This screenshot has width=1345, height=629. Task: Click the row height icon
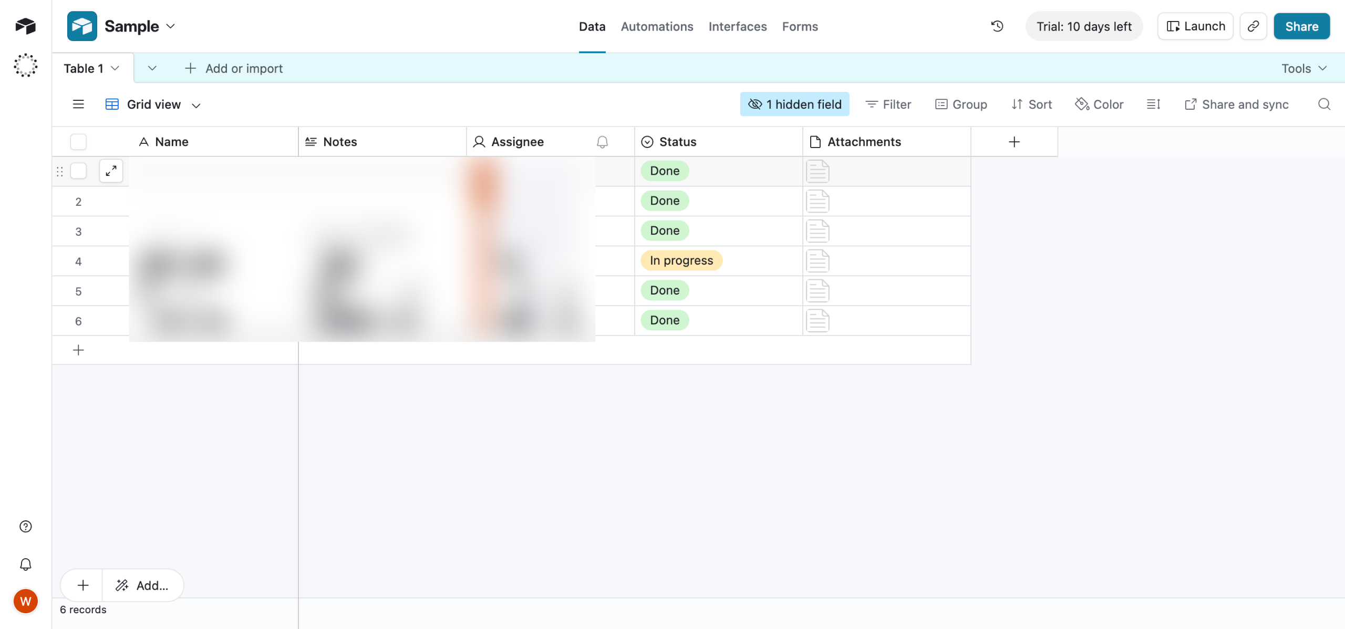(x=1153, y=104)
